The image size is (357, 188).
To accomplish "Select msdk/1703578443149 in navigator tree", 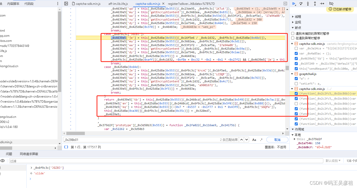I will pos(14,46).
